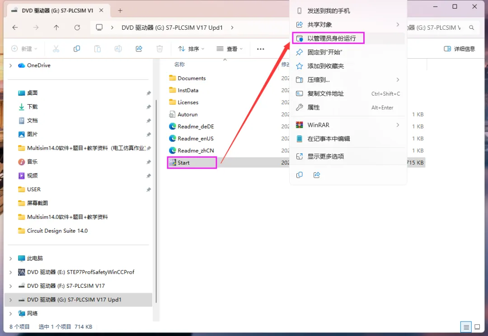Choose 在记事本中编辑 menu entry

point(348,139)
